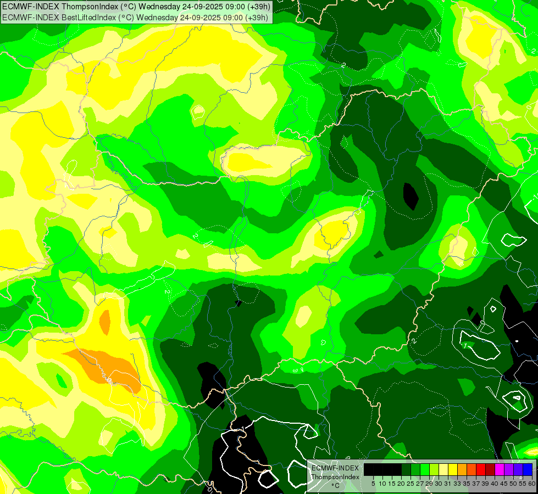This screenshot has width=538, height=494.
Task: Click the legend tick value 60
Action: 532,484
